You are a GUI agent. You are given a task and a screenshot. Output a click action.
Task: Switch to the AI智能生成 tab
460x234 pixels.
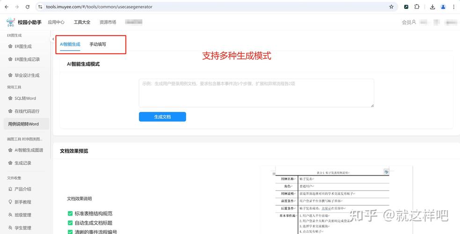click(70, 44)
